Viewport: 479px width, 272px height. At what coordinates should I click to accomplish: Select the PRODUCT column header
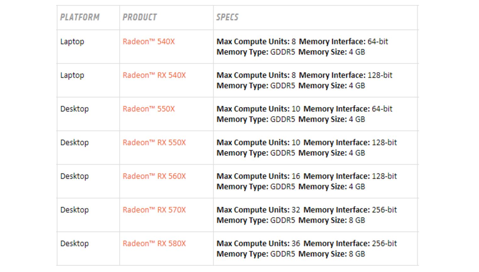point(139,17)
